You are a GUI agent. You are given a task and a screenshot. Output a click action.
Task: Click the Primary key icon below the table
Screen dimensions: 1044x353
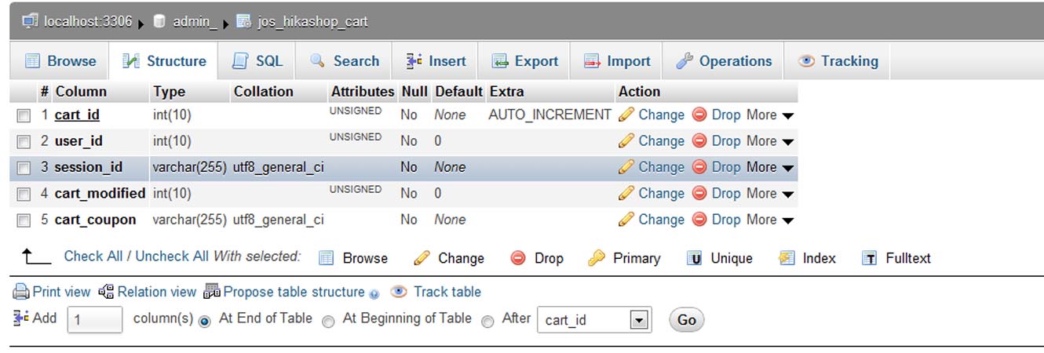pyautogui.click(x=597, y=258)
